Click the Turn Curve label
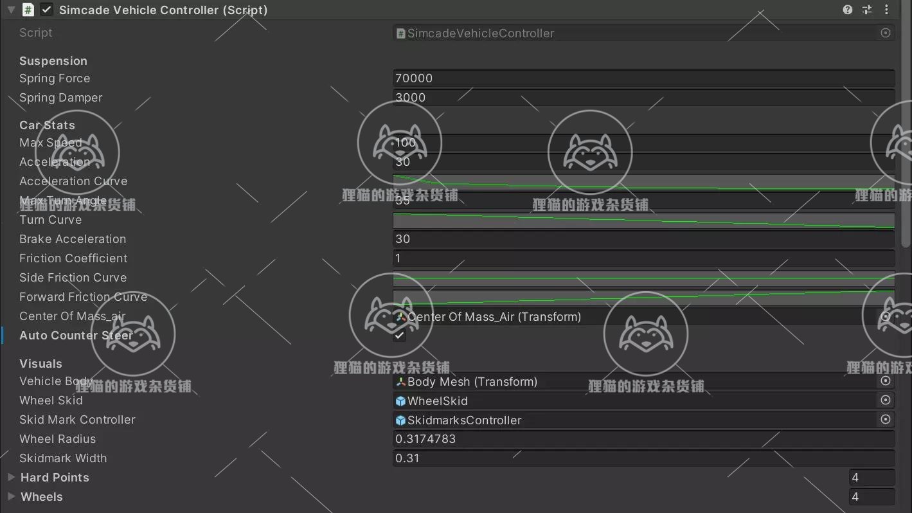This screenshot has height=513, width=912. 51,220
